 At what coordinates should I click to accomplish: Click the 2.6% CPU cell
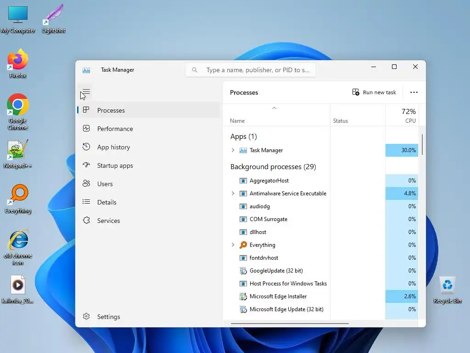[402, 296]
